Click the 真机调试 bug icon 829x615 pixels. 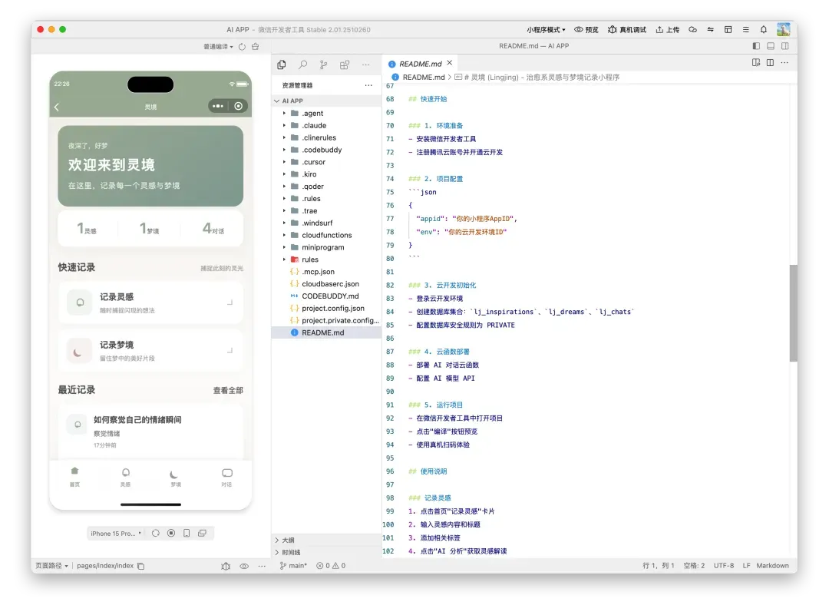tap(612, 30)
